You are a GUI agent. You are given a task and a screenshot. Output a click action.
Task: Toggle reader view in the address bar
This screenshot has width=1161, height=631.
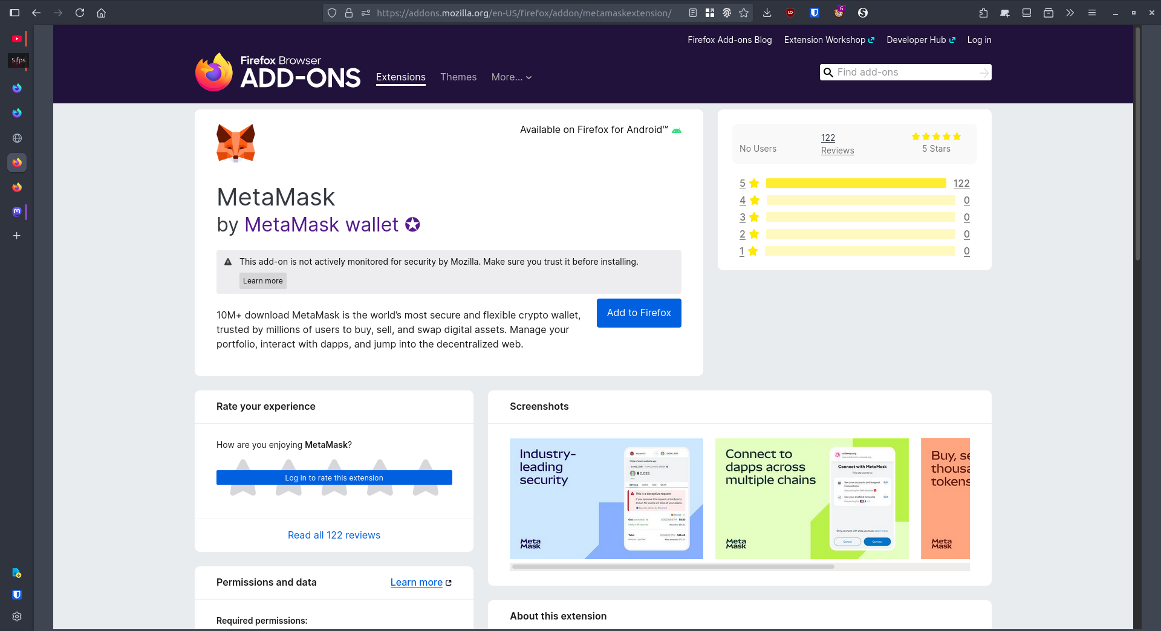click(x=693, y=13)
